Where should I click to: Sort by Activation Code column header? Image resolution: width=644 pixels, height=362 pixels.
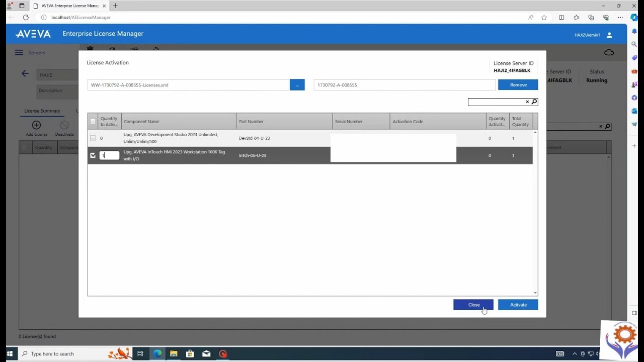(438, 121)
